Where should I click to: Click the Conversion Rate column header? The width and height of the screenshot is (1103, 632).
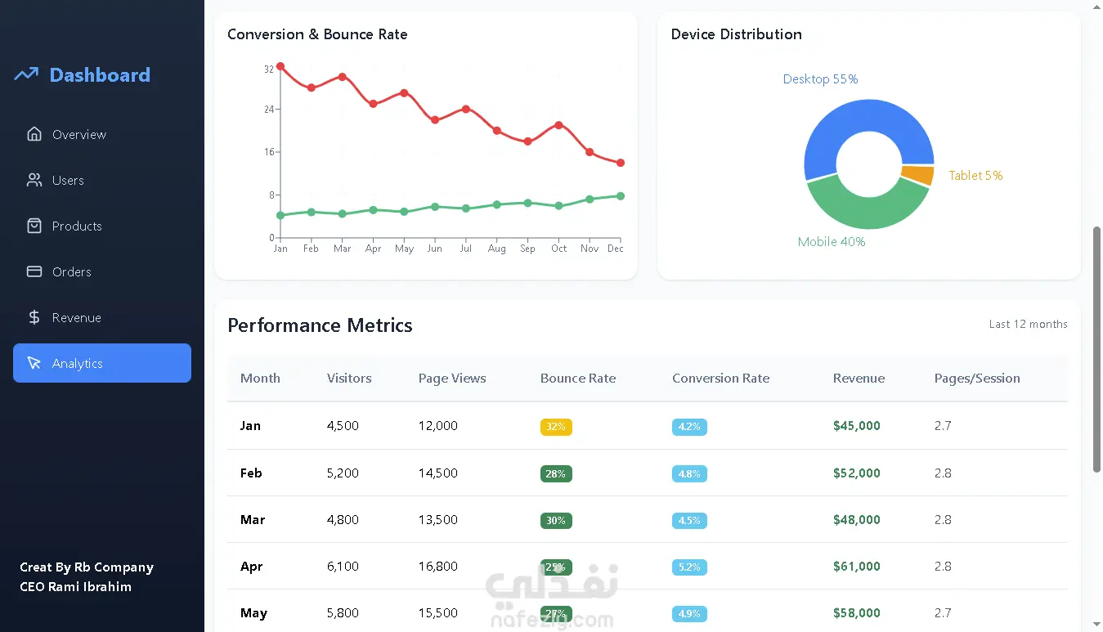point(720,379)
